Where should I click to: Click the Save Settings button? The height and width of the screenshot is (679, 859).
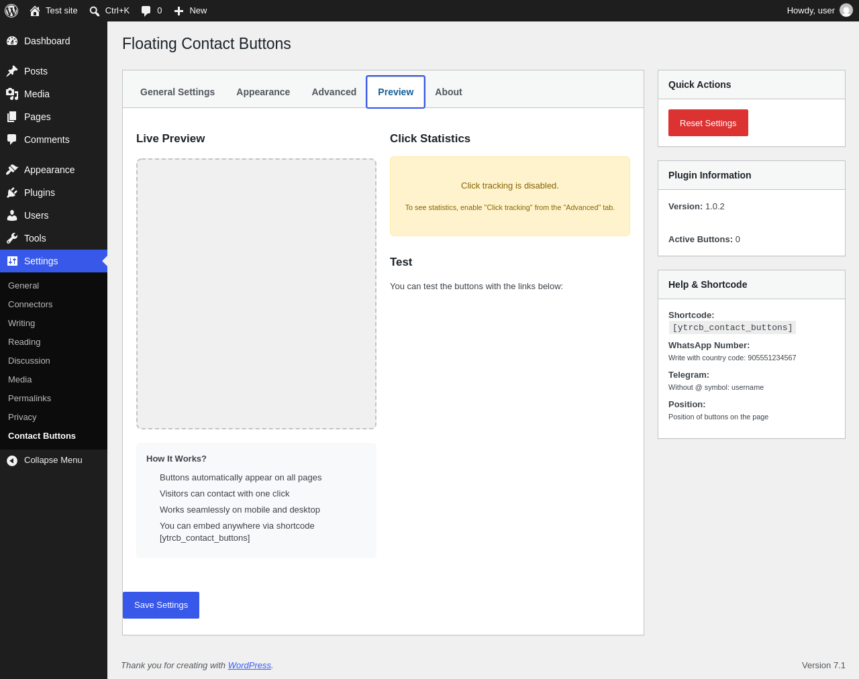point(161,605)
